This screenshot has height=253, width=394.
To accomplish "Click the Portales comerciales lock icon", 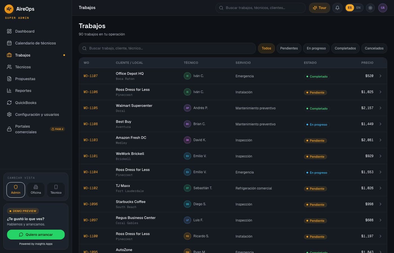I will pyautogui.click(x=9, y=129).
